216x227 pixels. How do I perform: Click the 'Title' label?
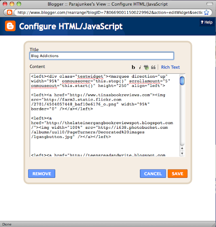coord(34,50)
